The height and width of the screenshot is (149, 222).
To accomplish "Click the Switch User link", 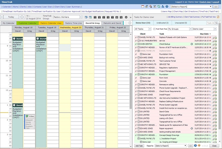I will pos(205,2).
